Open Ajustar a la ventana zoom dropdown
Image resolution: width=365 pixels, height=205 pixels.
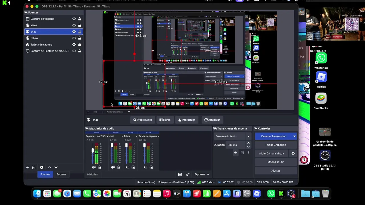[129, 112]
